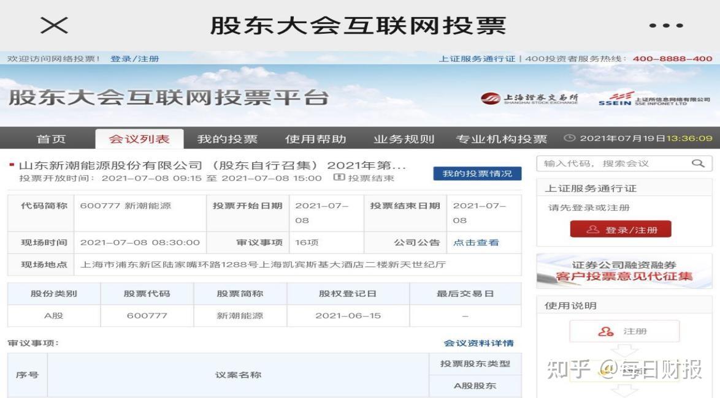
Task: Open 上证服务通行证 link in header
Action: point(477,59)
